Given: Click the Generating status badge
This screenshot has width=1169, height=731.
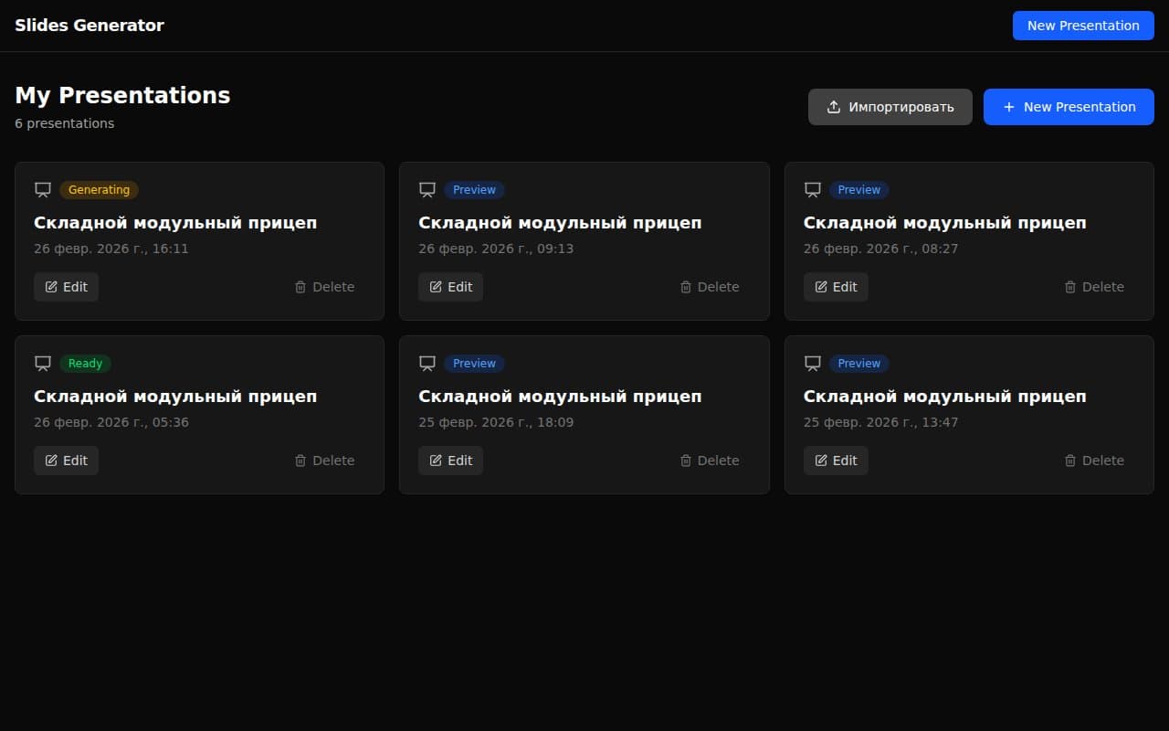Looking at the screenshot, I should tap(99, 189).
